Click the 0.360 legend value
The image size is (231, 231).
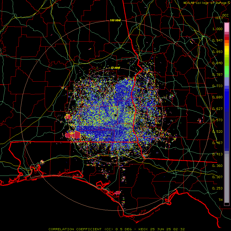tap(217, 166)
